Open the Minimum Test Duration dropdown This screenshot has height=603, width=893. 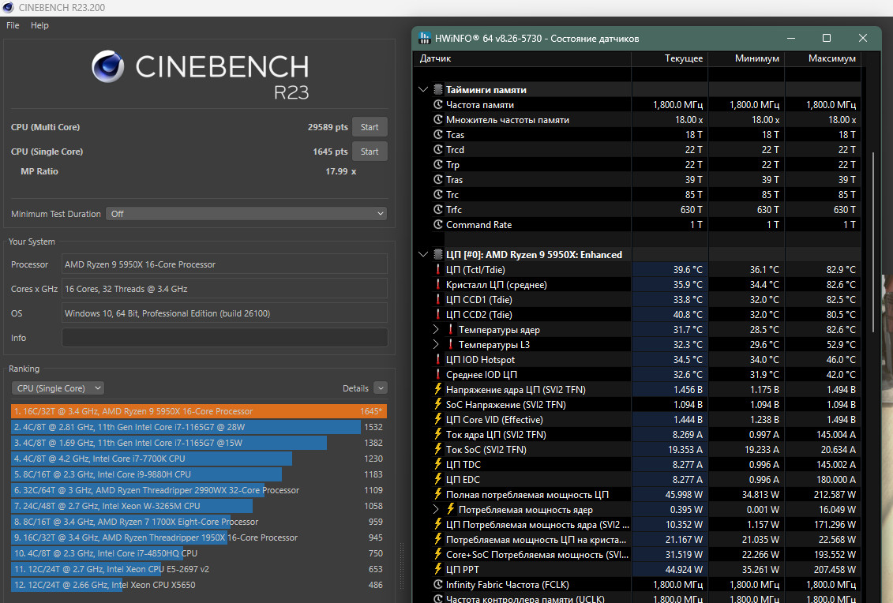pyautogui.click(x=246, y=214)
